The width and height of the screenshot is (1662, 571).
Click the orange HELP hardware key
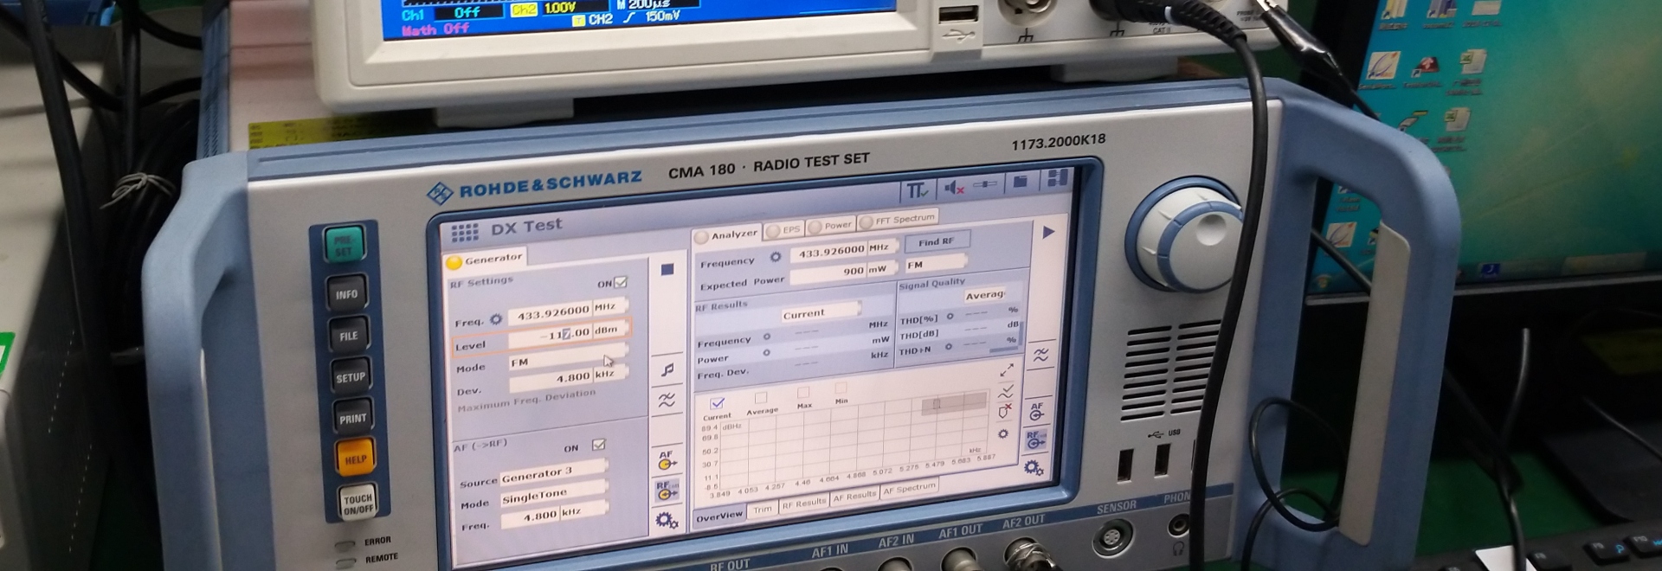355,459
